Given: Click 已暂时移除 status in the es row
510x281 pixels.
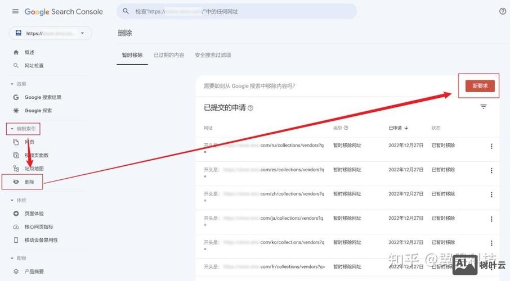Looking at the screenshot, I should [443, 170].
